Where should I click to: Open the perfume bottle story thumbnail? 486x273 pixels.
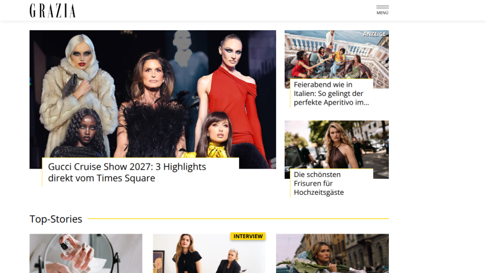point(86,253)
